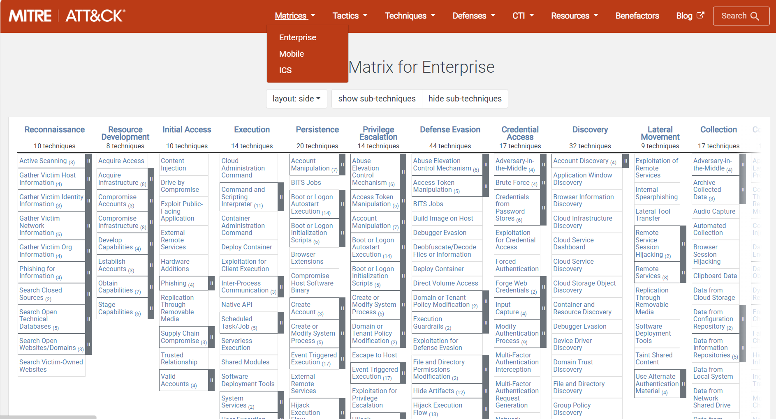Screen dimensions: 776x419
Task: Expand Active Scanning sub-techniques handle
Action: click(x=88, y=161)
